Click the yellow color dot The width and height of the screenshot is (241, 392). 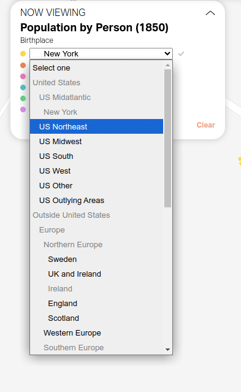(x=23, y=53)
